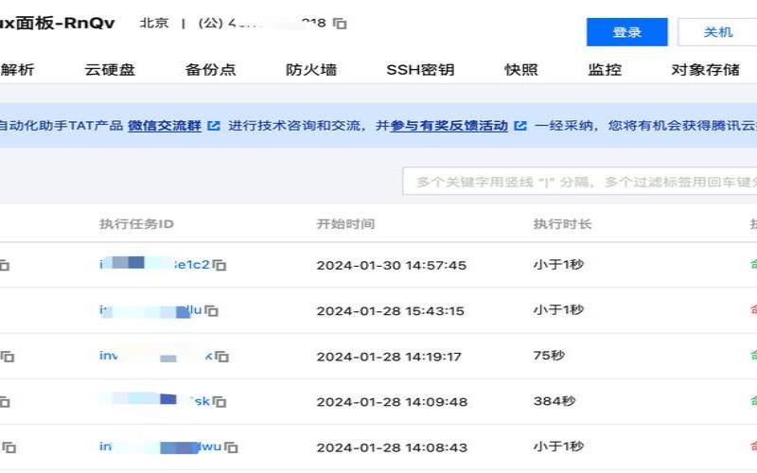
Task: Open the 参与有奖反馈活动 link
Action: [449, 126]
